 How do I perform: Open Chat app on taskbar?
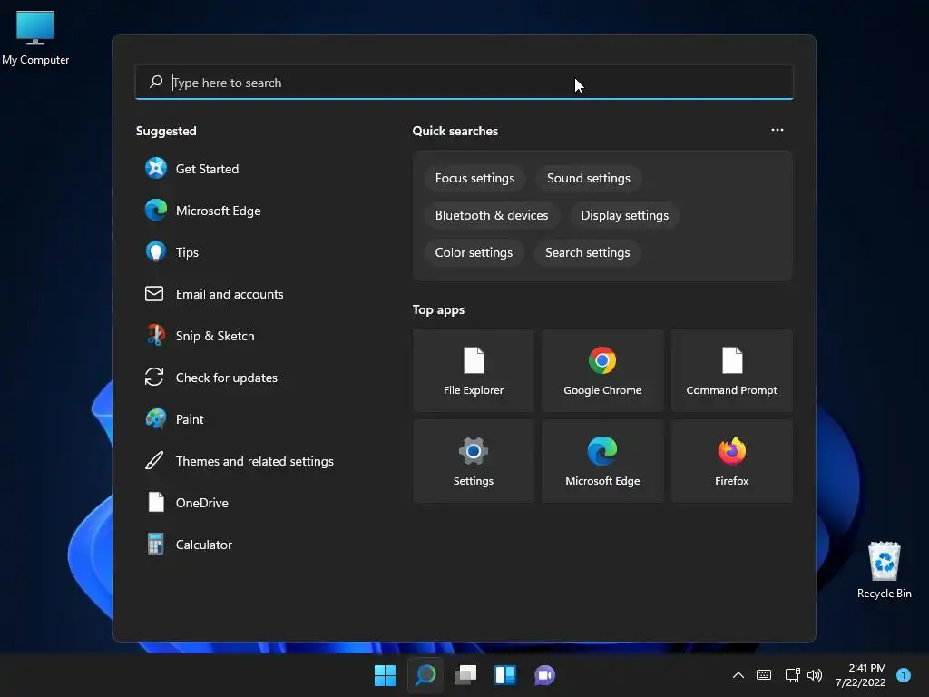pyautogui.click(x=545, y=675)
